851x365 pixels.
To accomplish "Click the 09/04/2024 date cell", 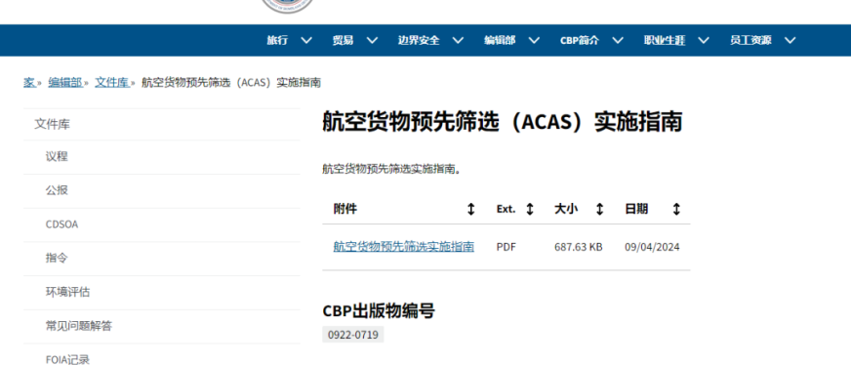I will click(x=652, y=247).
